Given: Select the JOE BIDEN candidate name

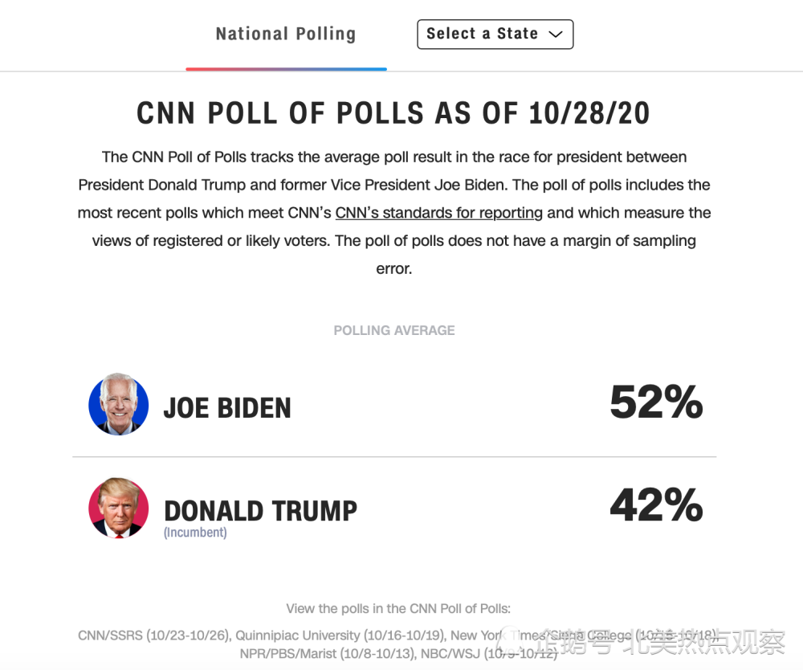Looking at the screenshot, I should [x=227, y=408].
